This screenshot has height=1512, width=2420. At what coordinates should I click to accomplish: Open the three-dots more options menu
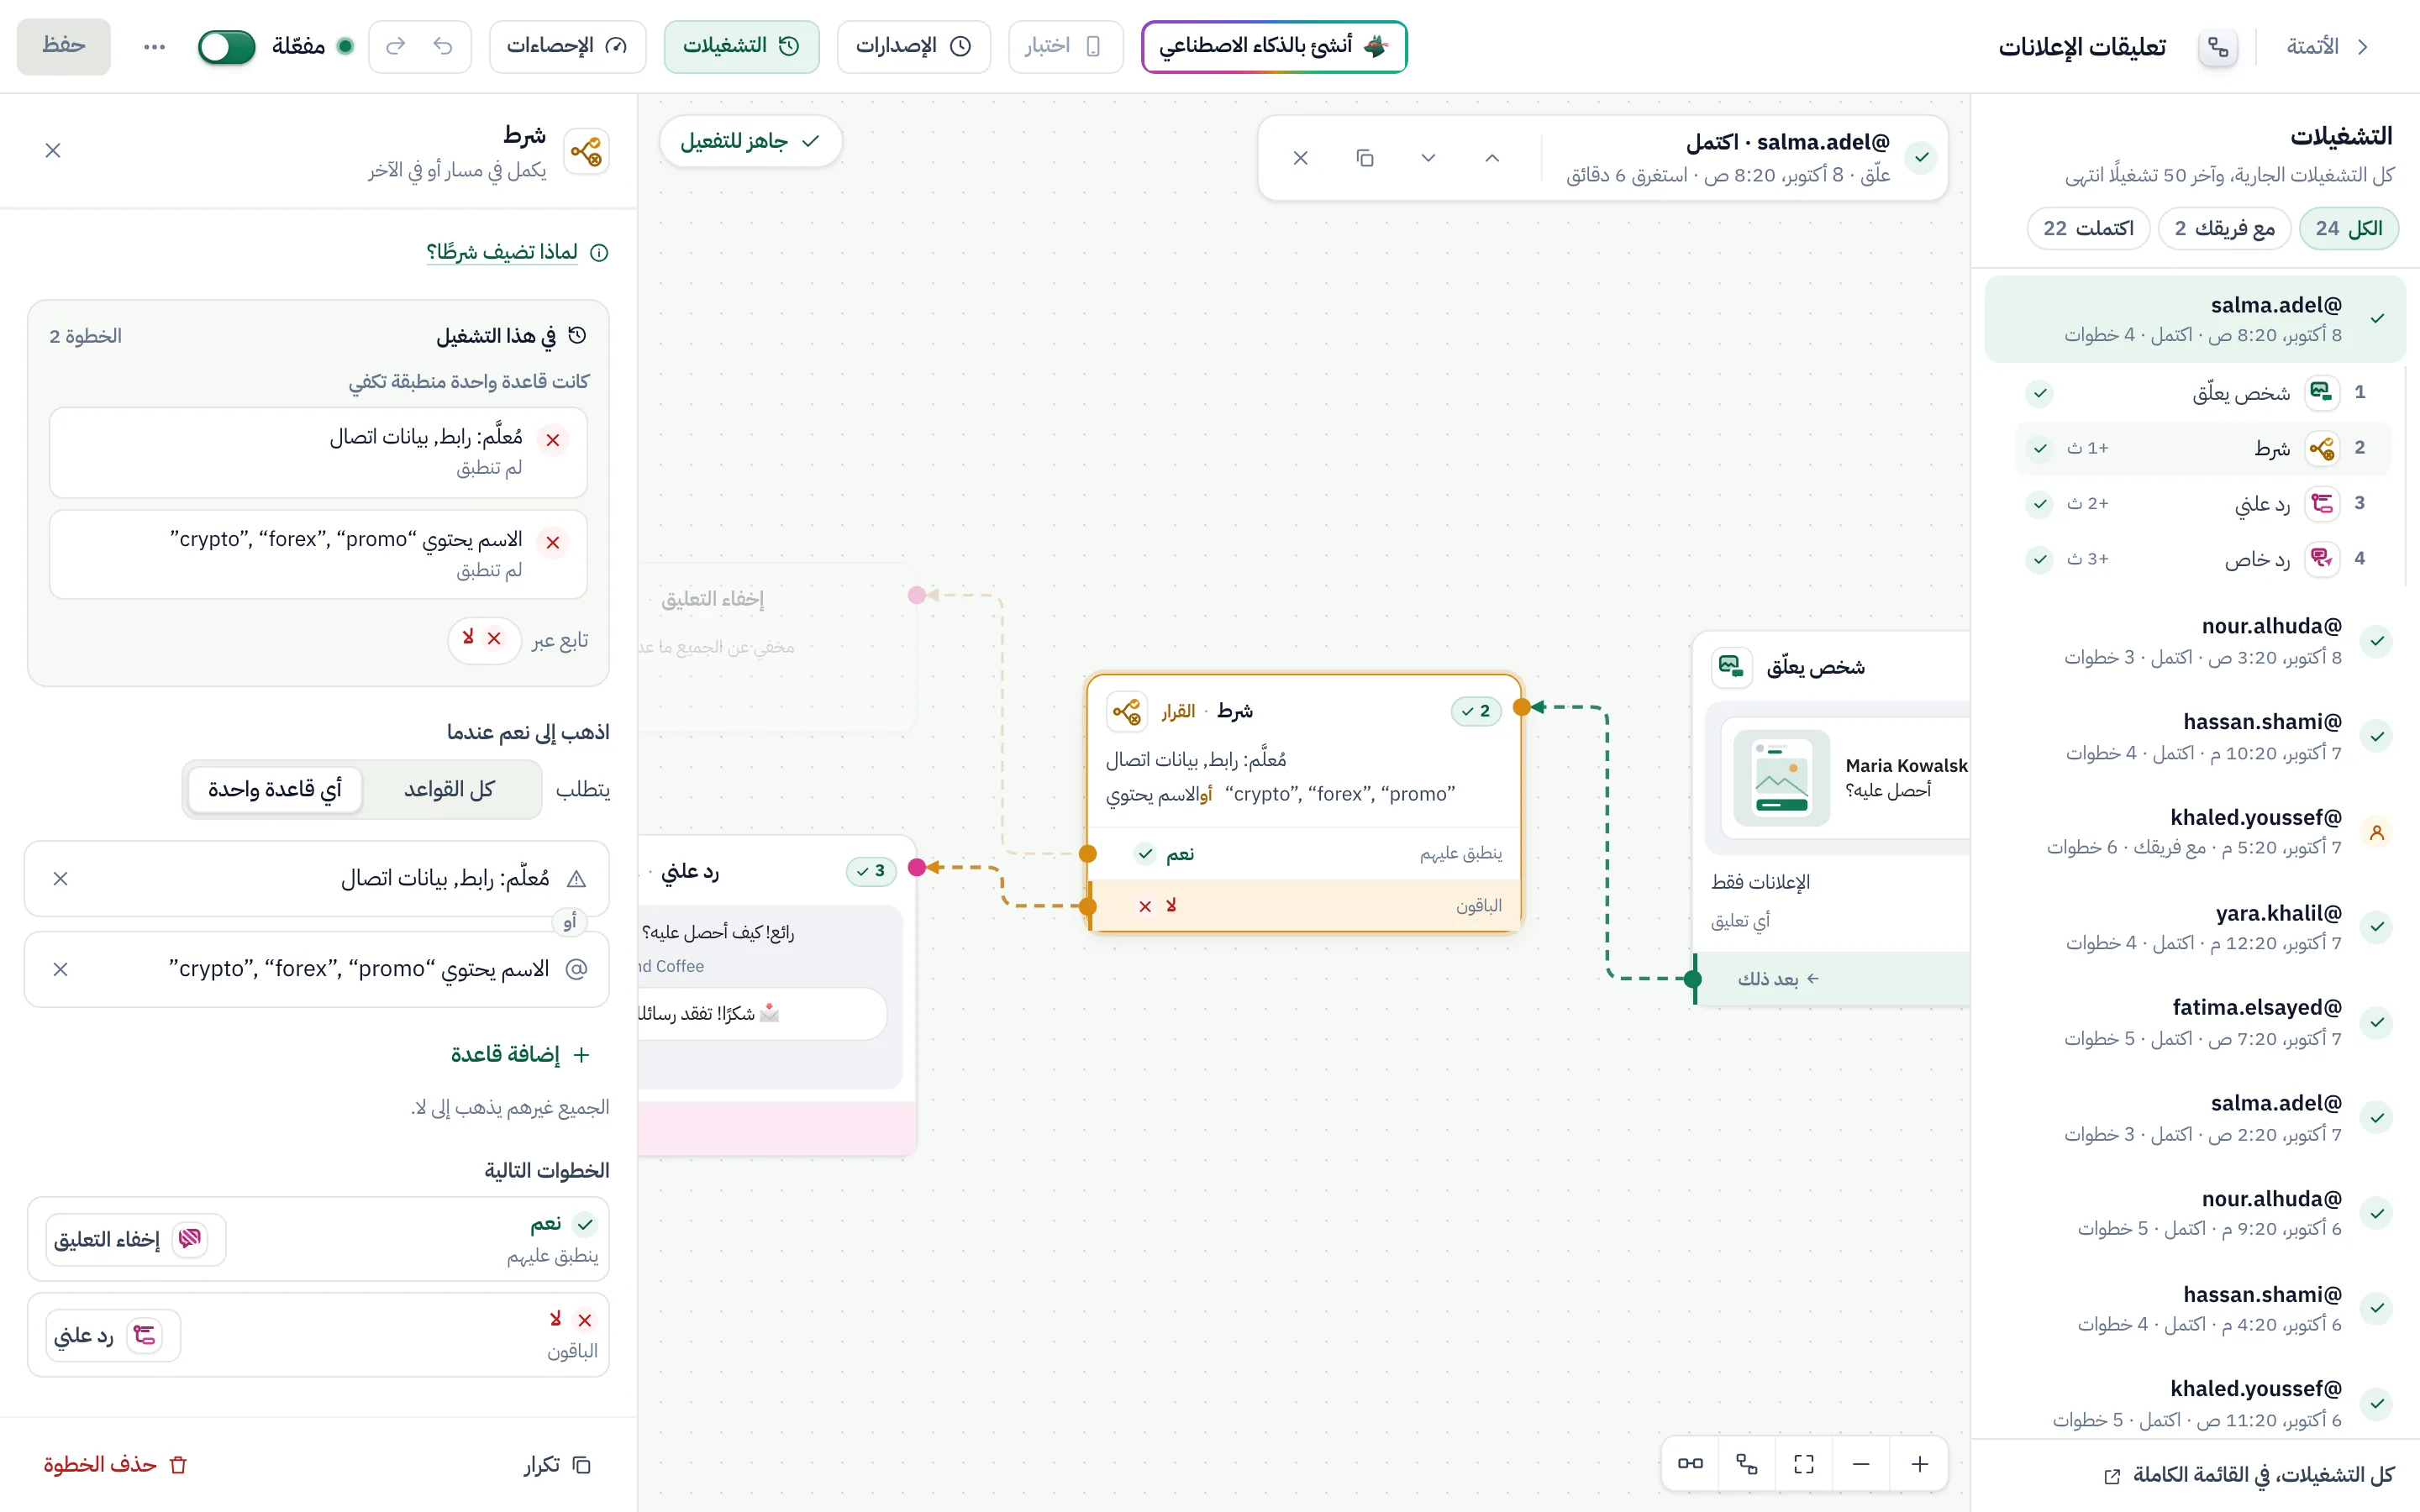[154, 46]
